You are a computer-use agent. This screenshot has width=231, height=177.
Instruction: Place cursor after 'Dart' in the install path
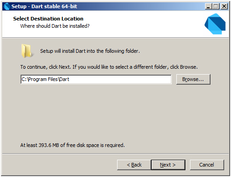(70, 79)
